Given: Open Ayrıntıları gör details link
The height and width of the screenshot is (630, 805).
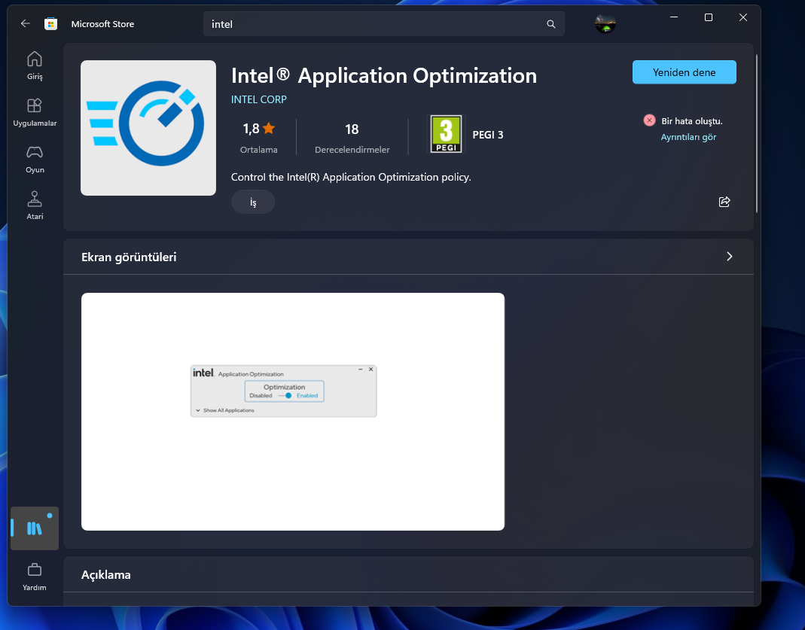Looking at the screenshot, I should 688,137.
